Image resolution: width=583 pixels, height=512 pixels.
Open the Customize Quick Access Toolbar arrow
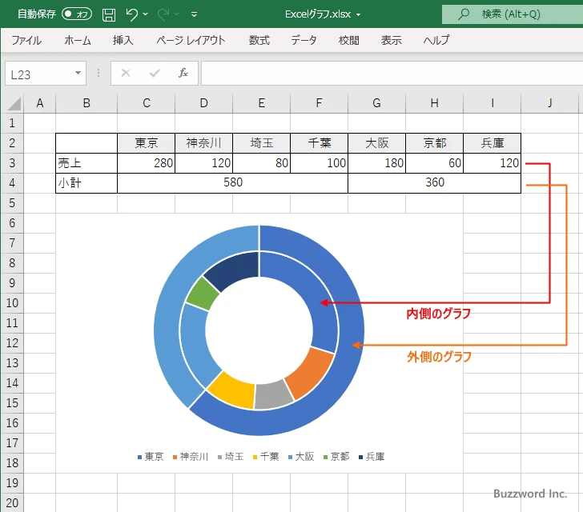tap(194, 14)
